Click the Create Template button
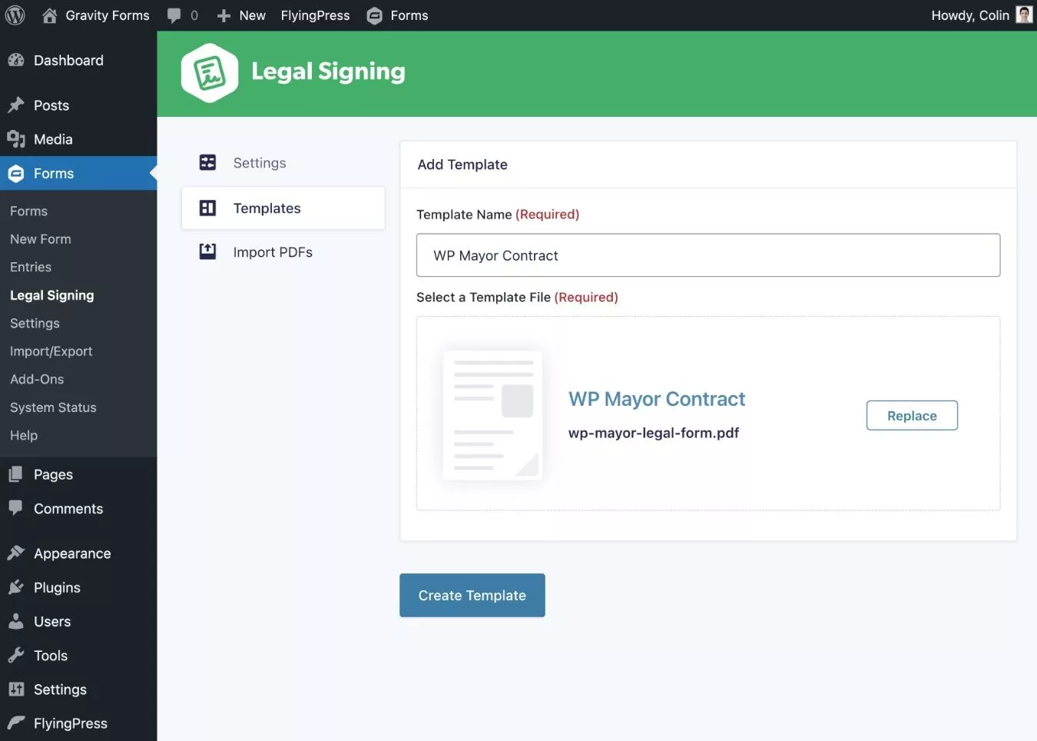This screenshot has width=1037, height=741. coord(472,595)
